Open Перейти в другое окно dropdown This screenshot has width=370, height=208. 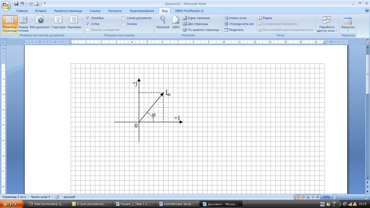click(327, 24)
